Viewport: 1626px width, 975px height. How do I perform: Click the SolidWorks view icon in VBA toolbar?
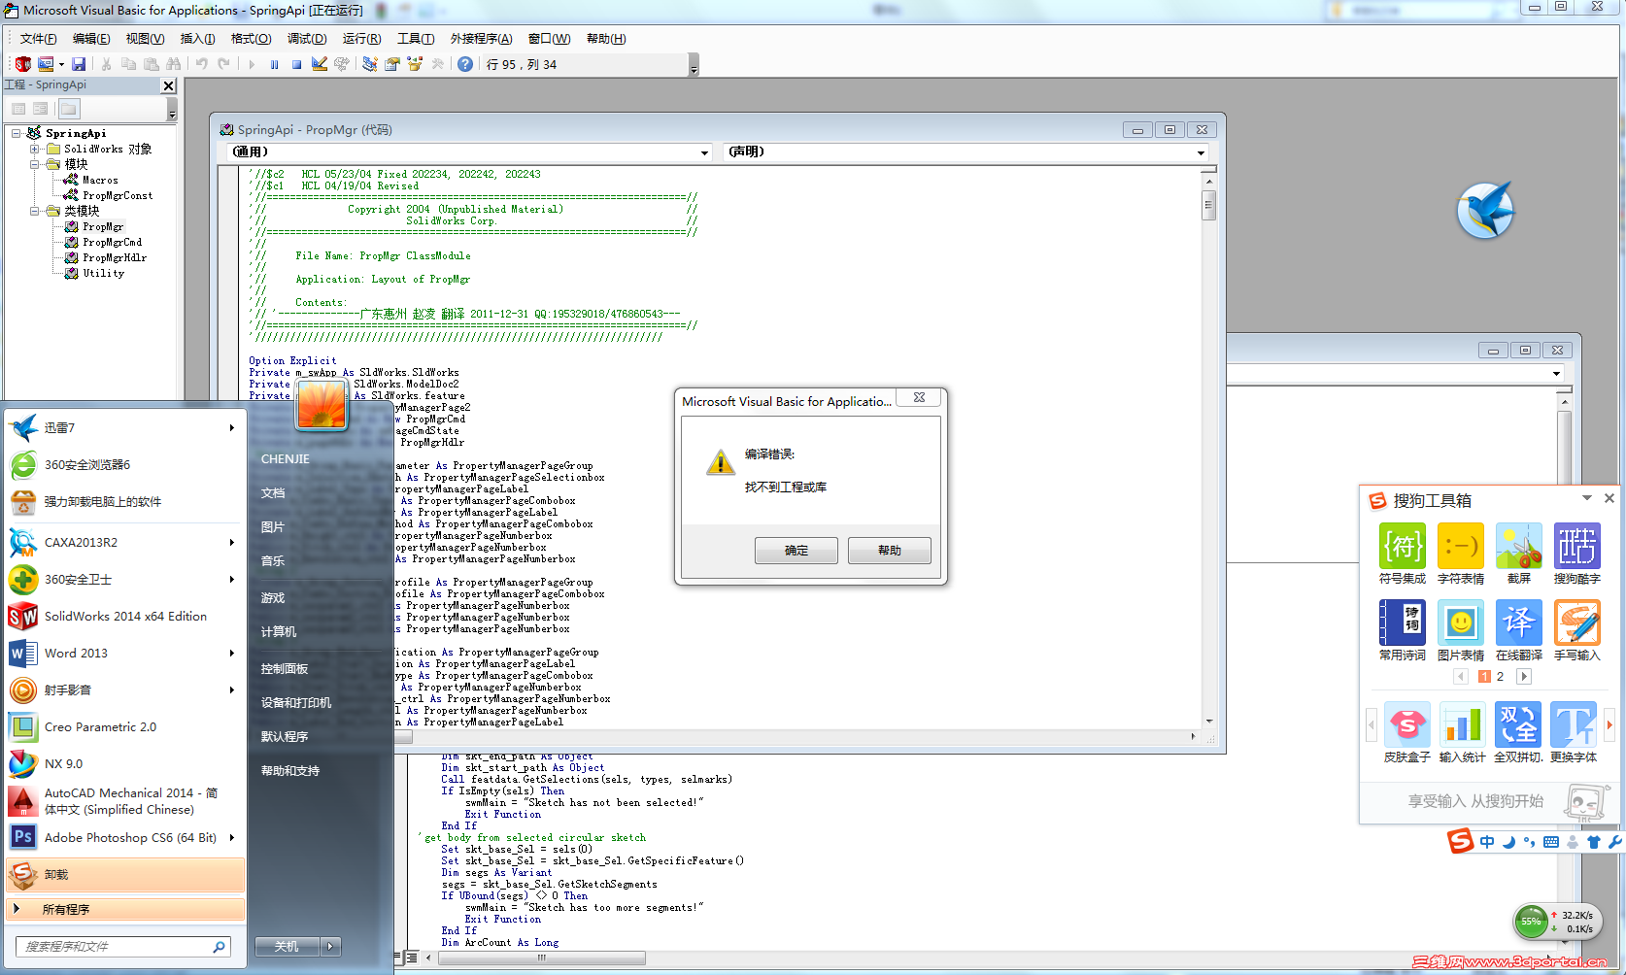tap(22, 64)
